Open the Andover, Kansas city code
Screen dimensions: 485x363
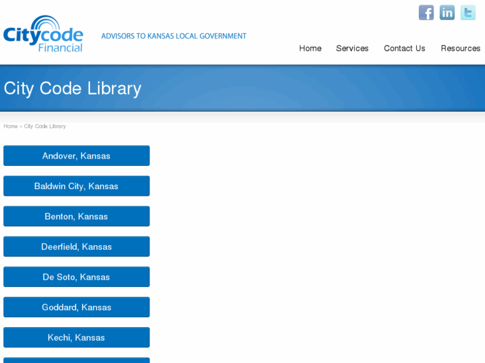(77, 156)
